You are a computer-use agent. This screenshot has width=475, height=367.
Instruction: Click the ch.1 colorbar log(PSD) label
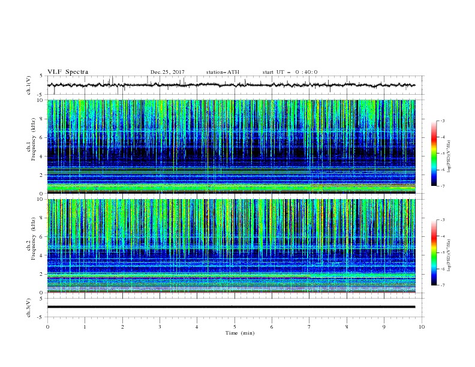[x=449, y=156]
